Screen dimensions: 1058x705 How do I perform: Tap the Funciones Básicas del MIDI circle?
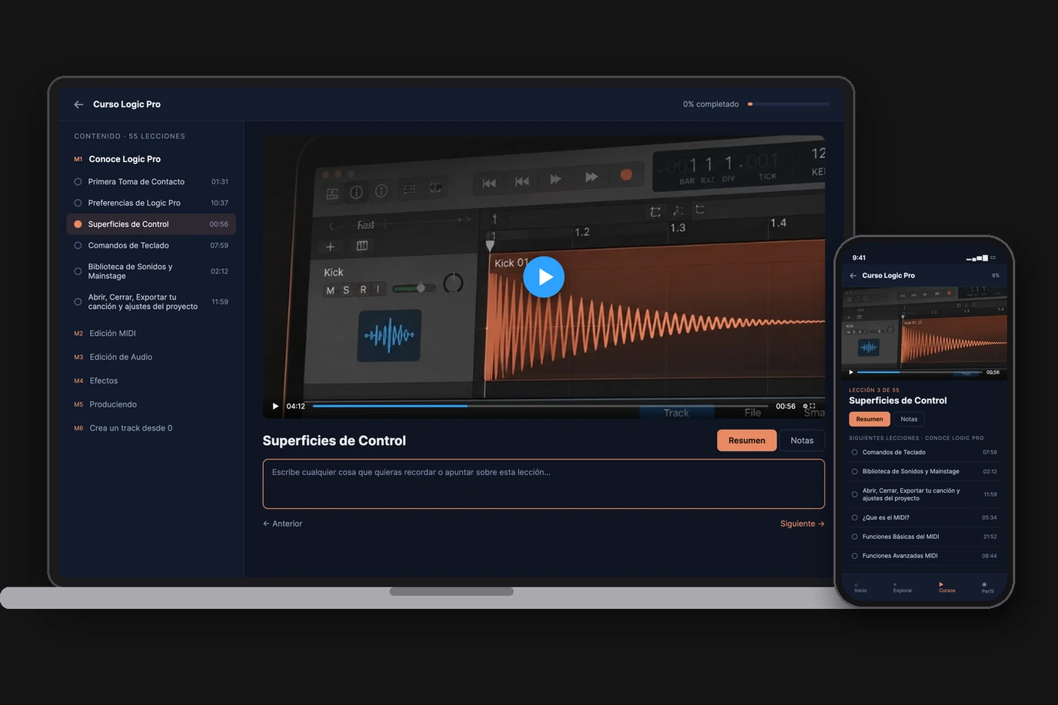(854, 537)
